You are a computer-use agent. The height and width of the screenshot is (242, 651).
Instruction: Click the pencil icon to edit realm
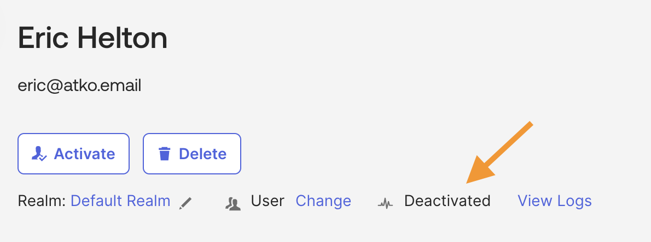click(x=186, y=203)
